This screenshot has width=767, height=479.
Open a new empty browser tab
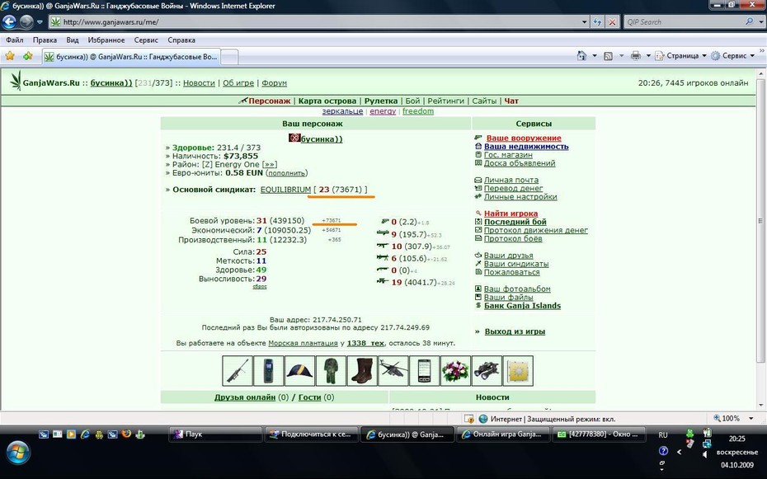[229, 57]
